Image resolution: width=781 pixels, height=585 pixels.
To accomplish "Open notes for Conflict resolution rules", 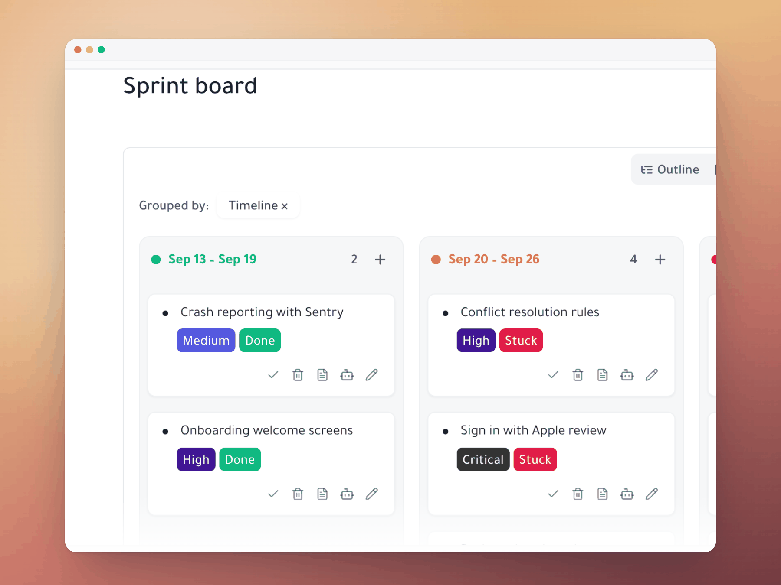I will click(603, 375).
